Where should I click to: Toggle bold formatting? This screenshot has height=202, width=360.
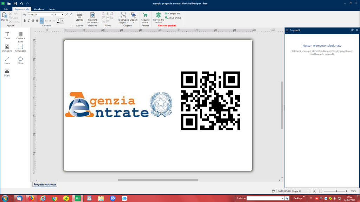pyautogui.click(x=25, y=21)
